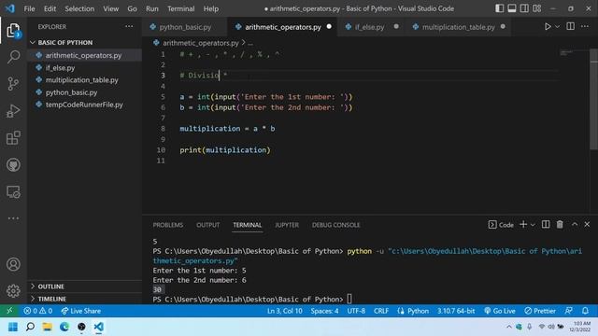Viewport: 598px width, 336px height.
Task: Open Run and Debug view
Action: [x=13, y=111]
